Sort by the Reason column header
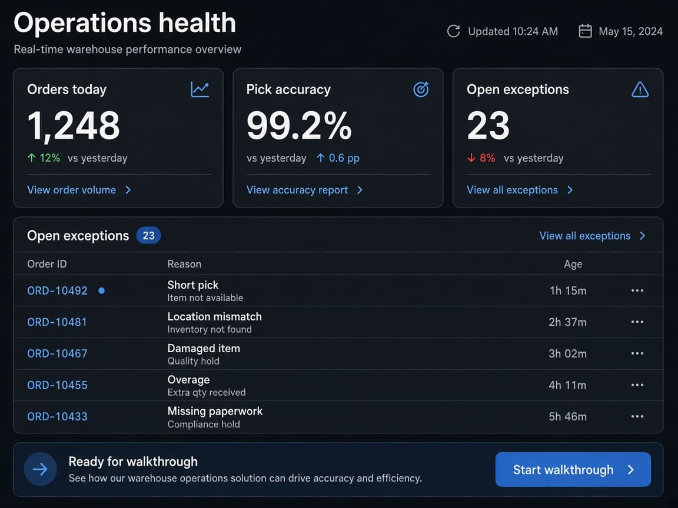This screenshot has height=508, width=678. 184,264
